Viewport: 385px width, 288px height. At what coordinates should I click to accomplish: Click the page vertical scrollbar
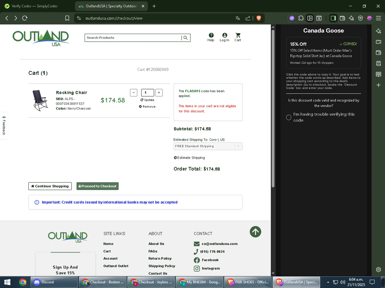(273, 109)
